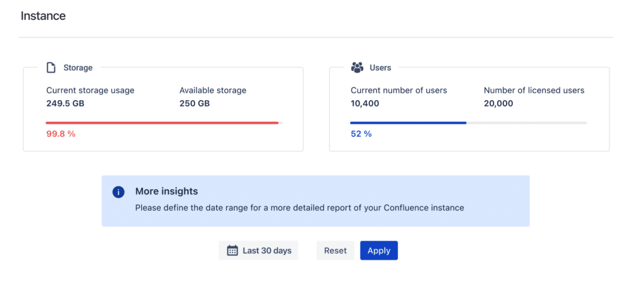631x282 pixels.
Task: Click the Instance heading
Action: coord(43,16)
